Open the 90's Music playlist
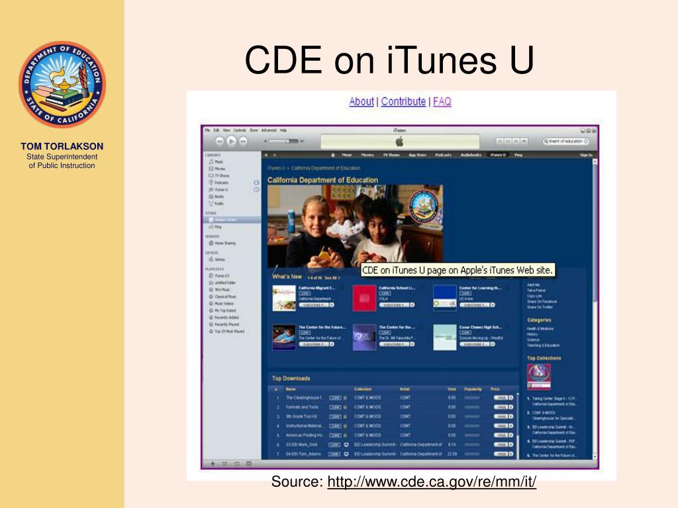The width and height of the screenshot is (678, 508). click(x=220, y=290)
